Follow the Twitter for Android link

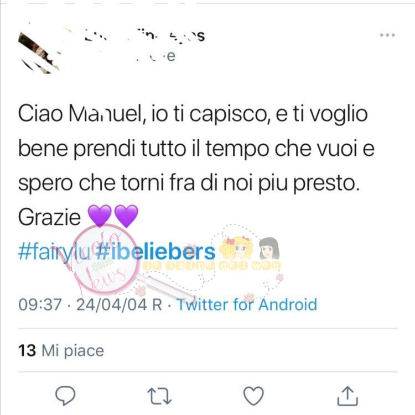(x=247, y=304)
